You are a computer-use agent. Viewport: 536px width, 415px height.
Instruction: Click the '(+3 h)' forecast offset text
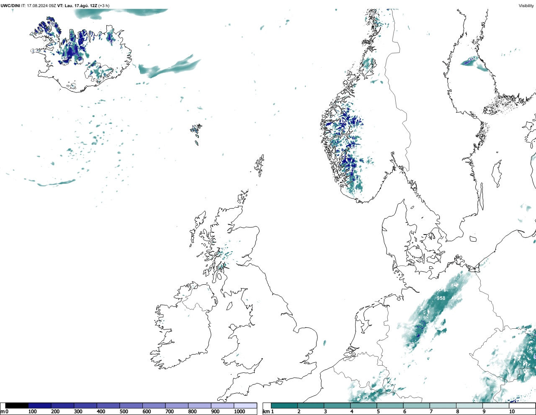pos(104,5)
